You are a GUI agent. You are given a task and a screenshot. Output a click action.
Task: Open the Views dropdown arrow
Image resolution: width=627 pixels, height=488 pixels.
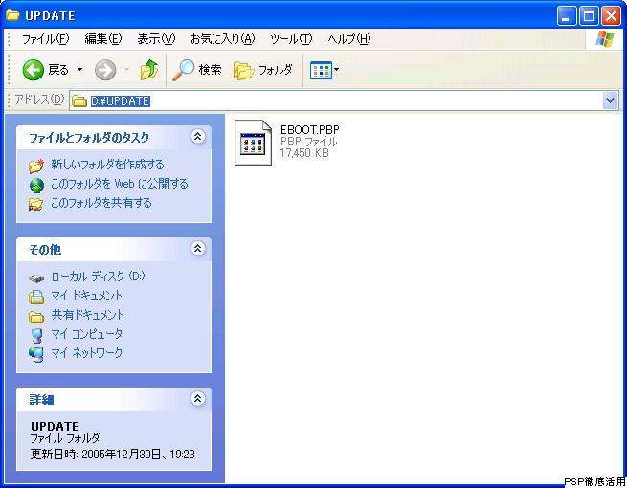tap(336, 70)
